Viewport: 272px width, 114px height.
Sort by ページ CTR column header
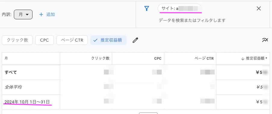pos(204,59)
